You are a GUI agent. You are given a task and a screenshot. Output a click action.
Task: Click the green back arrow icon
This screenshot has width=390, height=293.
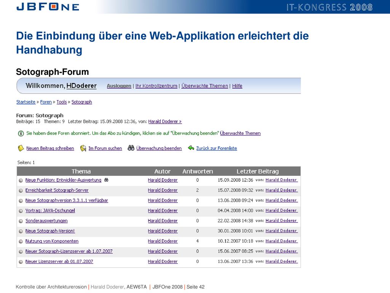[x=191, y=148]
